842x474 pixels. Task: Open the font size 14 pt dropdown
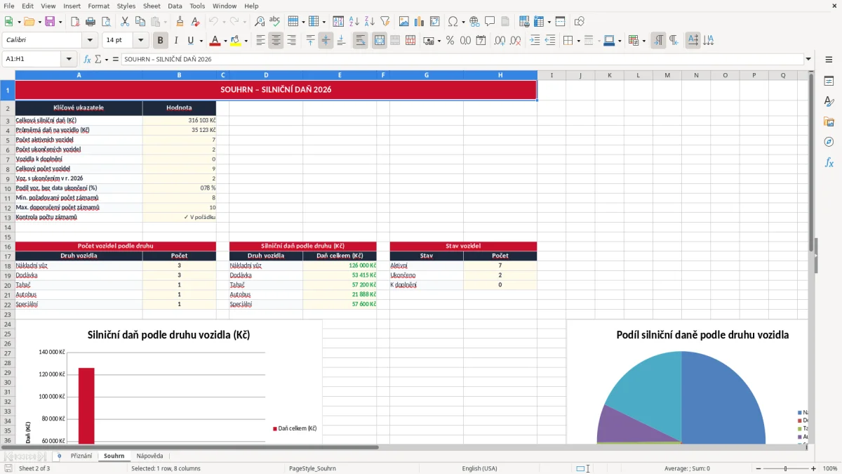tap(140, 41)
